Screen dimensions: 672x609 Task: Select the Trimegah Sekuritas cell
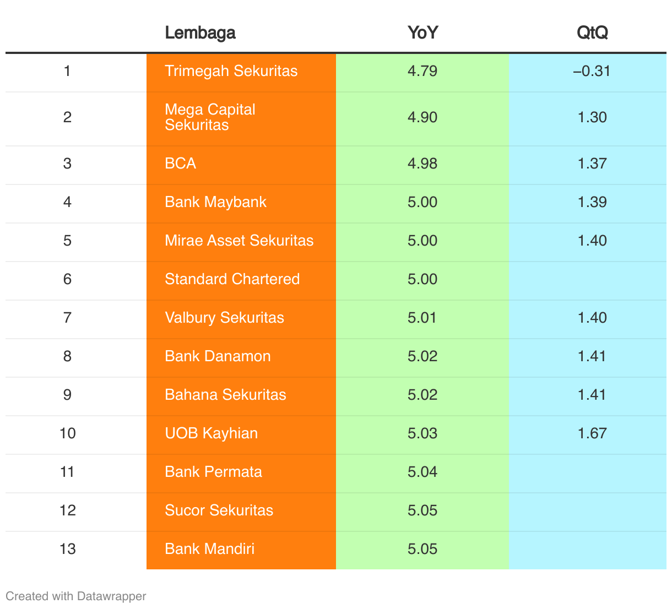click(241, 73)
